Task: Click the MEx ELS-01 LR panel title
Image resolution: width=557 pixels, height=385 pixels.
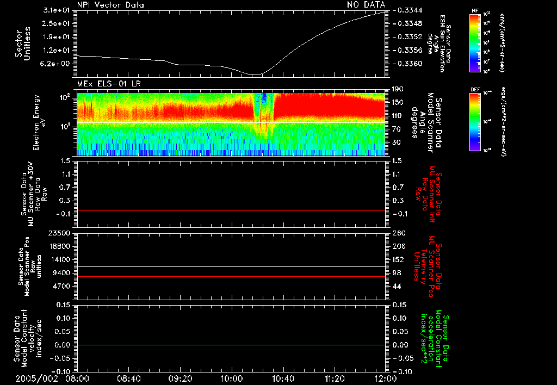Action: click(x=109, y=84)
